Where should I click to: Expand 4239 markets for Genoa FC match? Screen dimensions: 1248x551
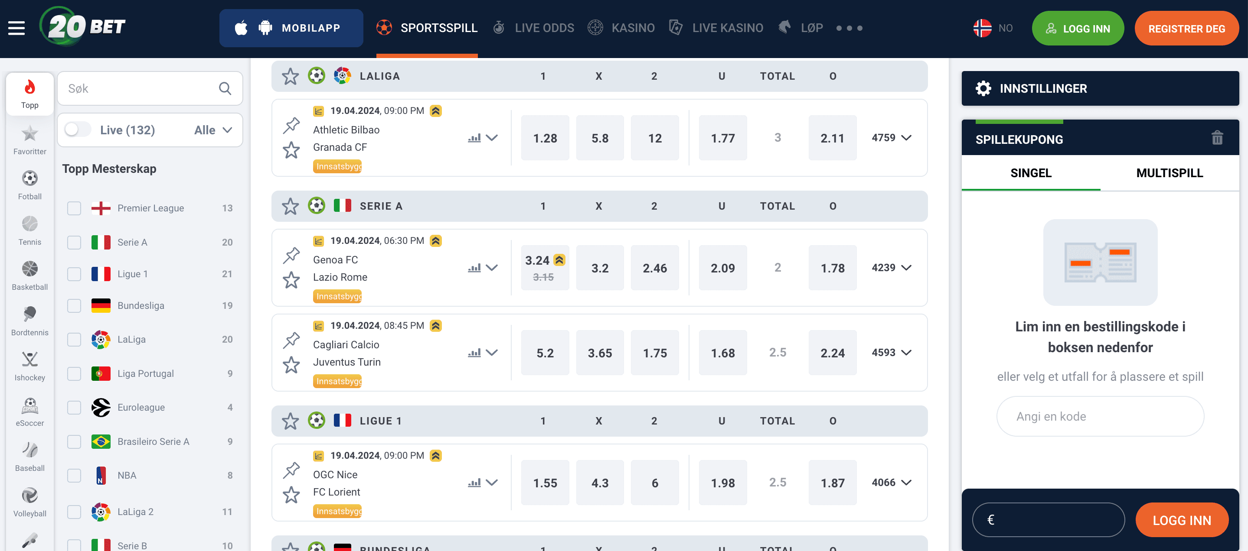(892, 268)
